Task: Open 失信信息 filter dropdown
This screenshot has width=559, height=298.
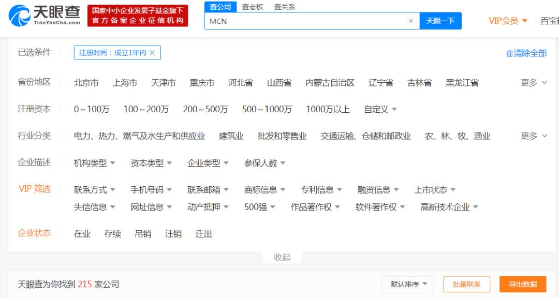Action: click(x=94, y=207)
